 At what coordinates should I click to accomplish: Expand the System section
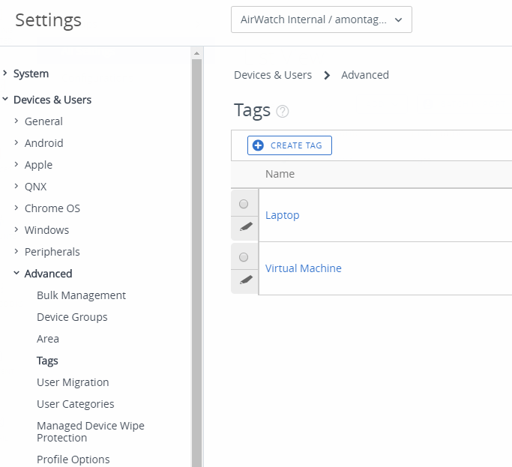pos(5,73)
